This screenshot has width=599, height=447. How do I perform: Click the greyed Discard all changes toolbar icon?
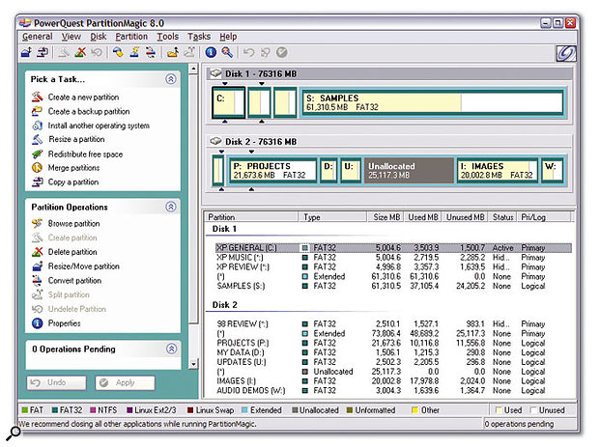point(265,52)
